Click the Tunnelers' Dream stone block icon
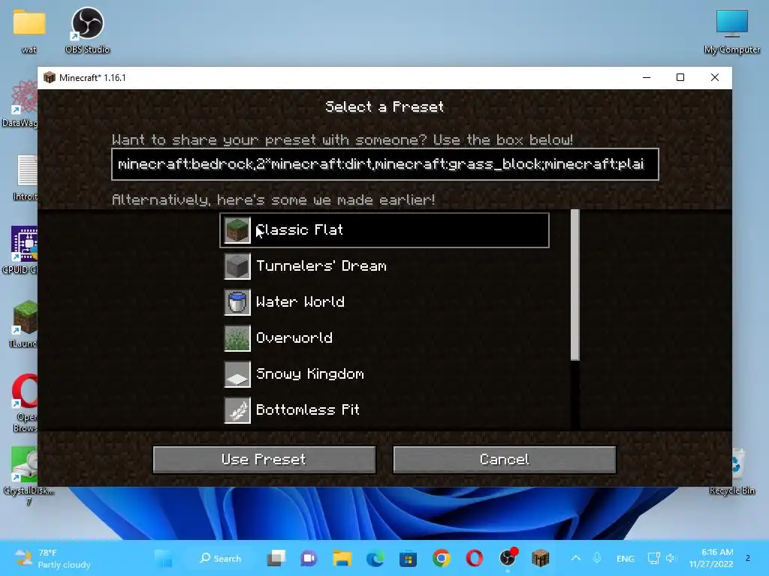The height and width of the screenshot is (576, 769). click(237, 266)
